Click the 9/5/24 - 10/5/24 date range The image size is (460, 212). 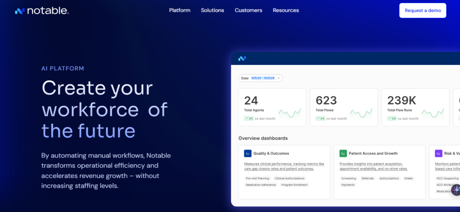(x=263, y=78)
